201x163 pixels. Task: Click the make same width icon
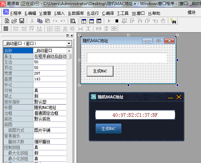click(x=98, y=29)
